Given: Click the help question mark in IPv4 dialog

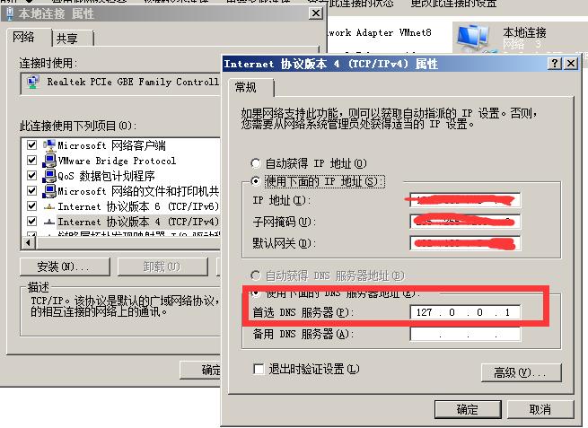Looking at the screenshot, I should [x=555, y=64].
